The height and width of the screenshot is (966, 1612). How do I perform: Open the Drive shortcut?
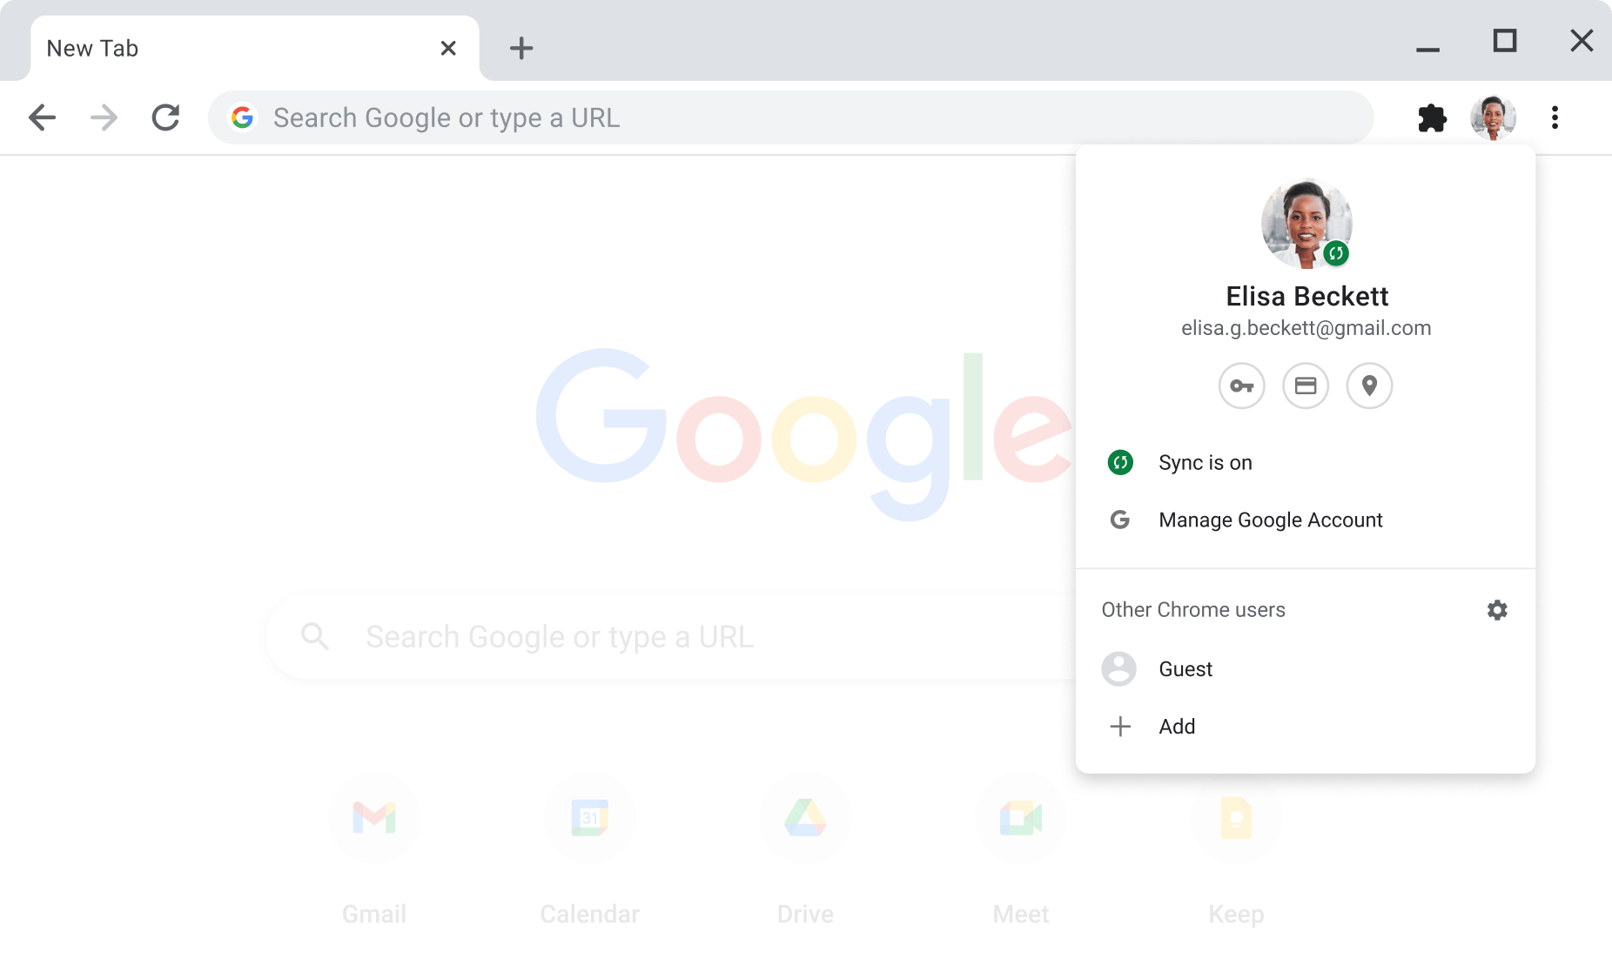(805, 819)
